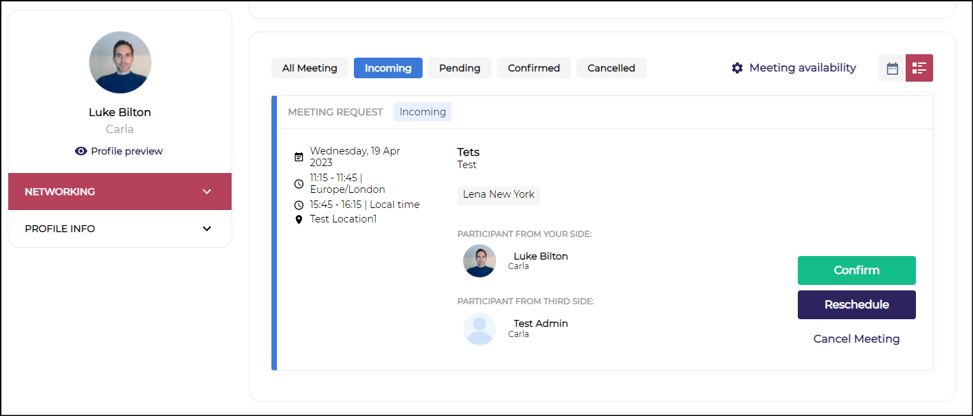Click the Cancel Meeting link
Image resolution: width=973 pixels, height=416 pixels.
pos(856,339)
